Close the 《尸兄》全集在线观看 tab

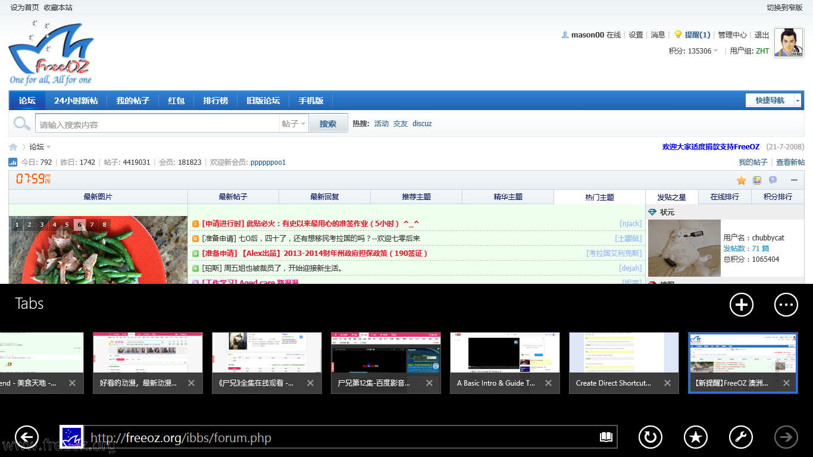coord(310,383)
